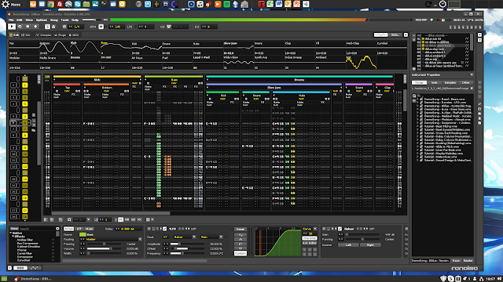Image resolution: width=503 pixels, height=282 pixels.
Task: Open the File menu
Action: coord(11,20)
